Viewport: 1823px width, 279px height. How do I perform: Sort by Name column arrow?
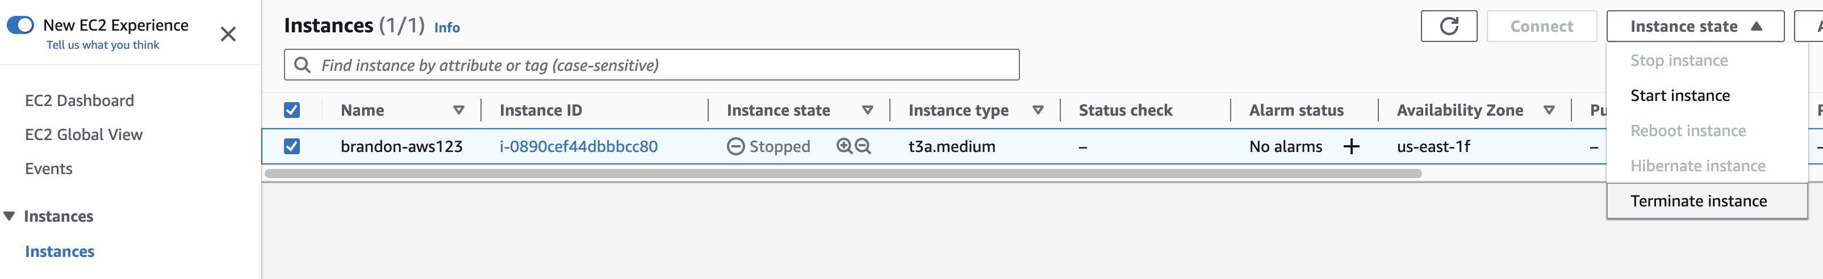458,110
